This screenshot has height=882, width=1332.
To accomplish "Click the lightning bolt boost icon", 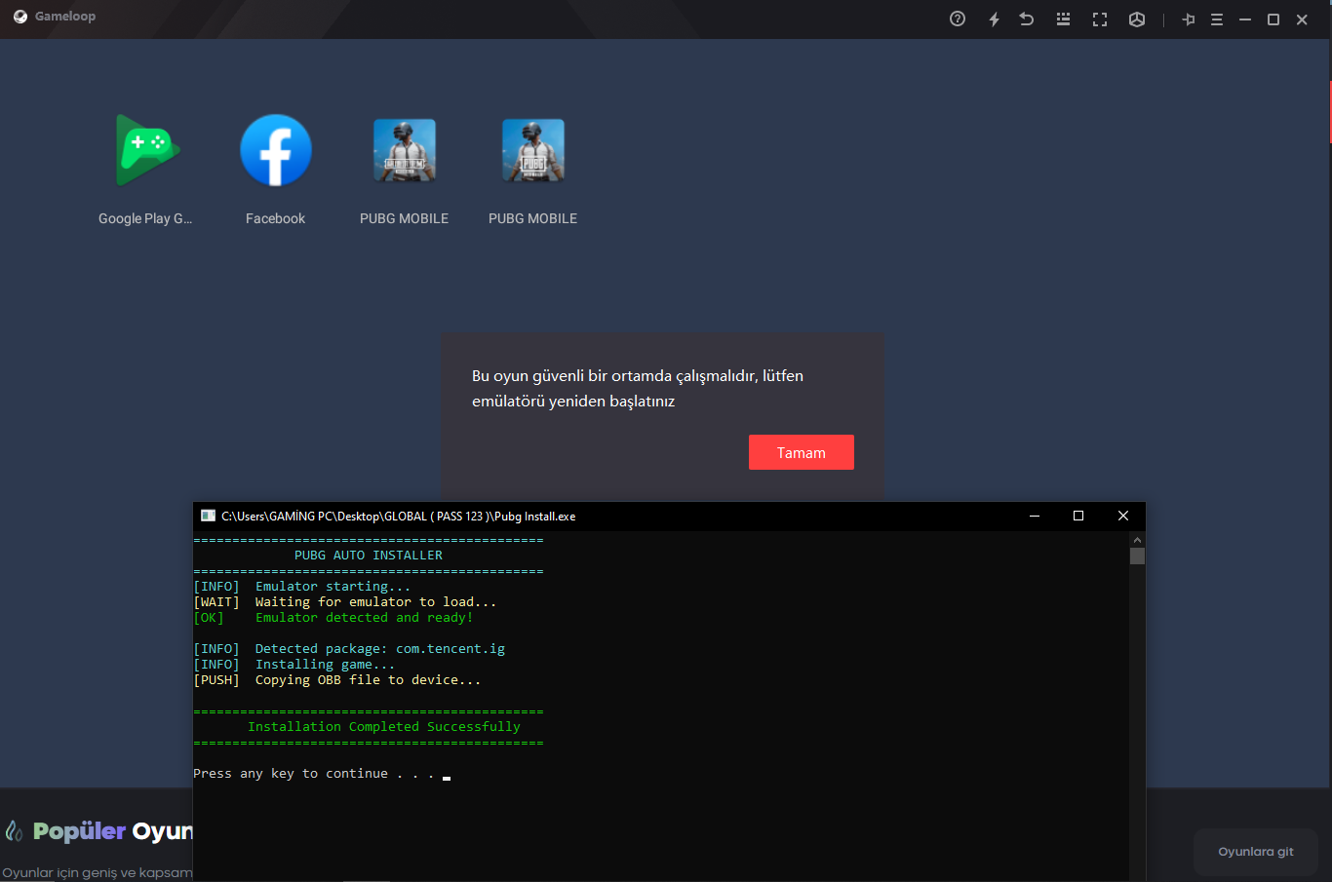I will pos(994,19).
